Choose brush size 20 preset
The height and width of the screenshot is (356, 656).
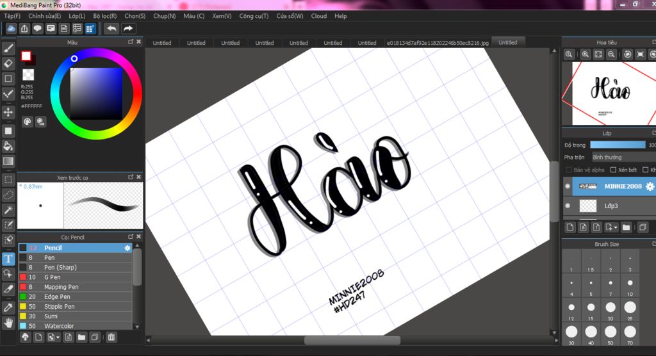pos(611,310)
